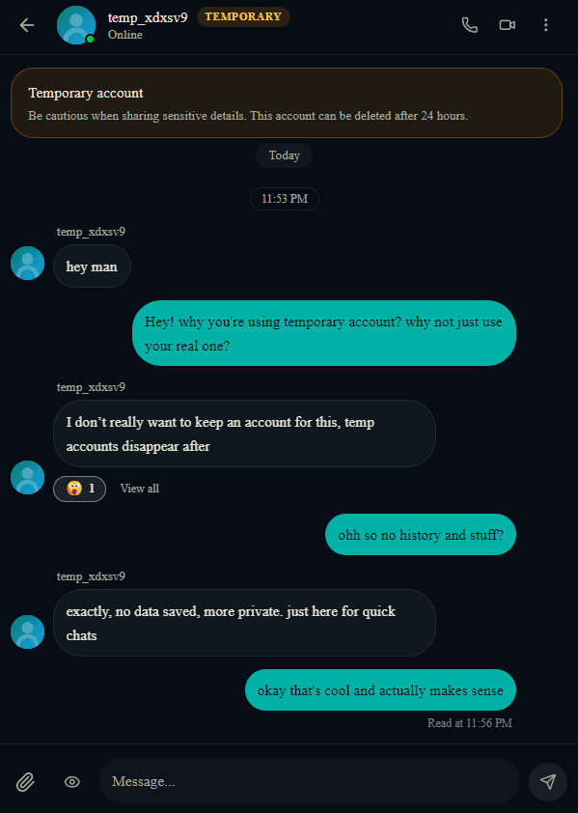Open chat with temp_xdxsv9 username
The height and width of the screenshot is (813, 578).
148,17
